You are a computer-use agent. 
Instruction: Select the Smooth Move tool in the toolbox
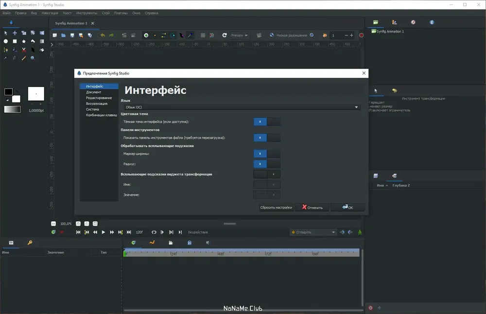[15, 33]
